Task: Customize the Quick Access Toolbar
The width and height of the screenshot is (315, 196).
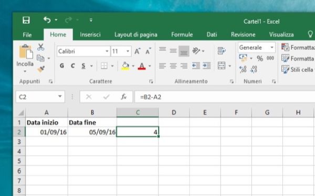Action: 91,20
